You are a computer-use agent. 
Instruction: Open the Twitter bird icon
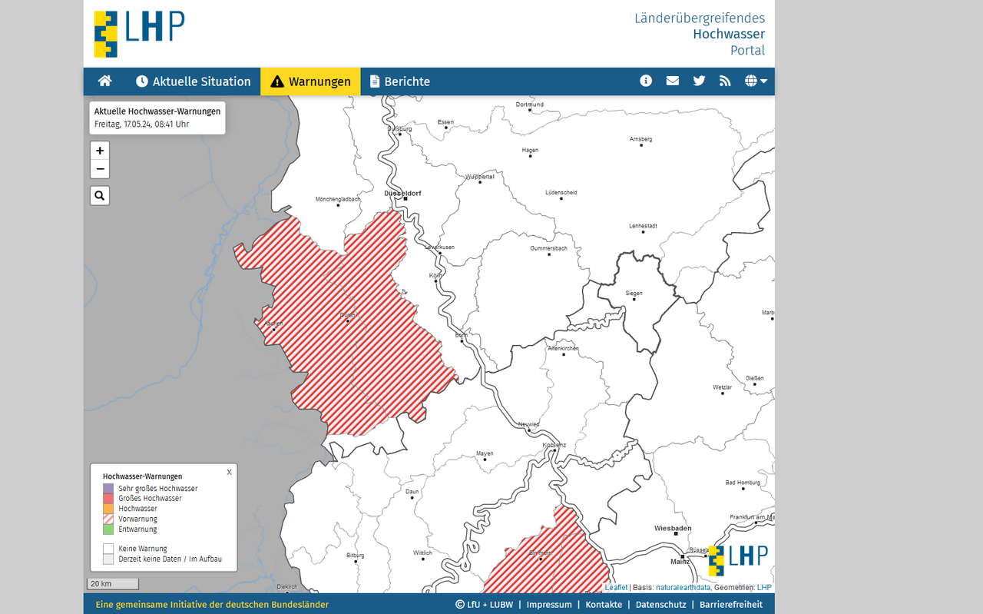[x=699, y=81]
